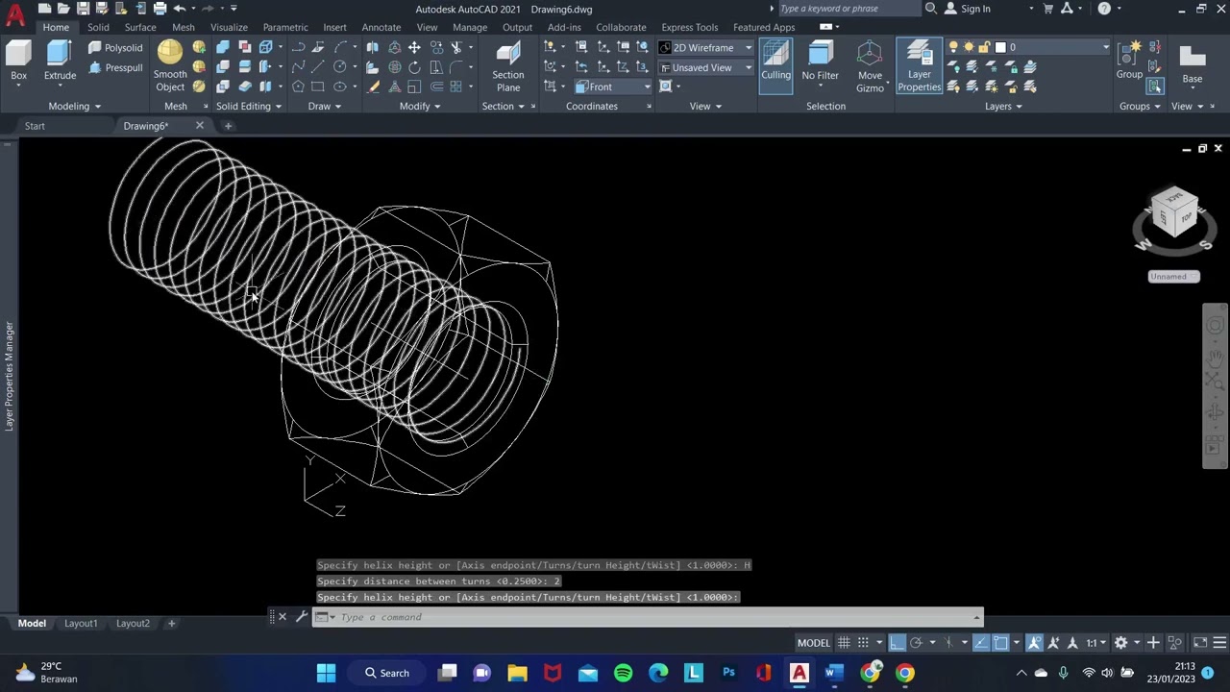Open the Front UCS dropdown
The width and height of the screenshot is (1230, 692).
click(x=613, y=86)
